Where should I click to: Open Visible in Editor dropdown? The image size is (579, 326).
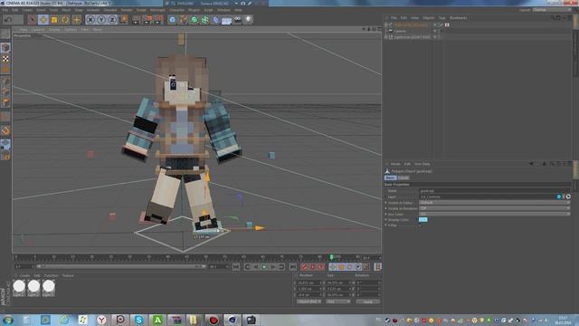coord(495,203)
